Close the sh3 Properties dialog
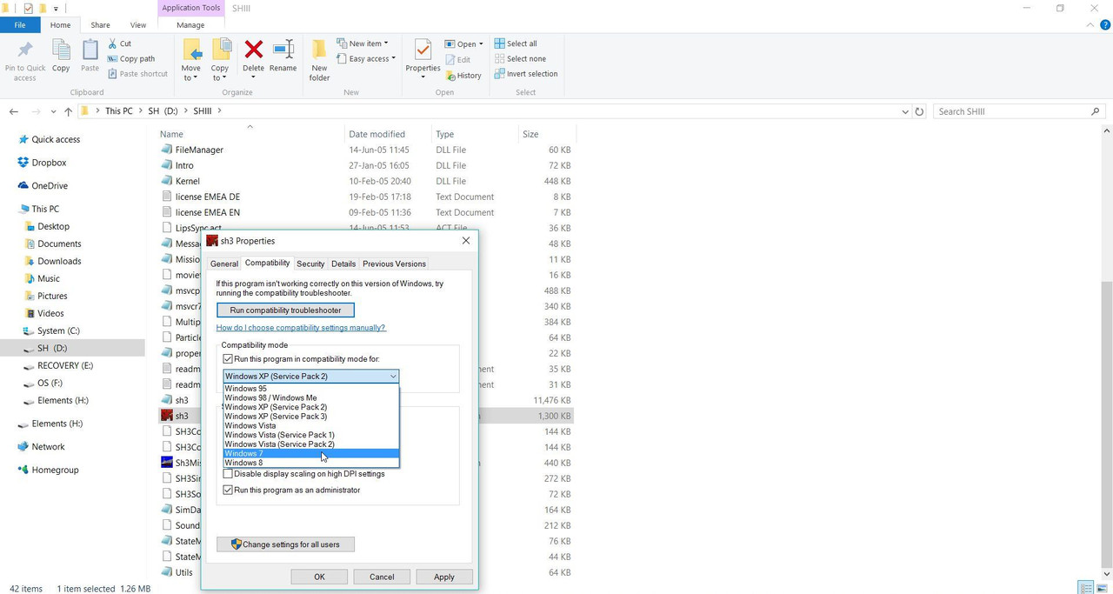Screen dimensions: 1113x594 (465, 241)
